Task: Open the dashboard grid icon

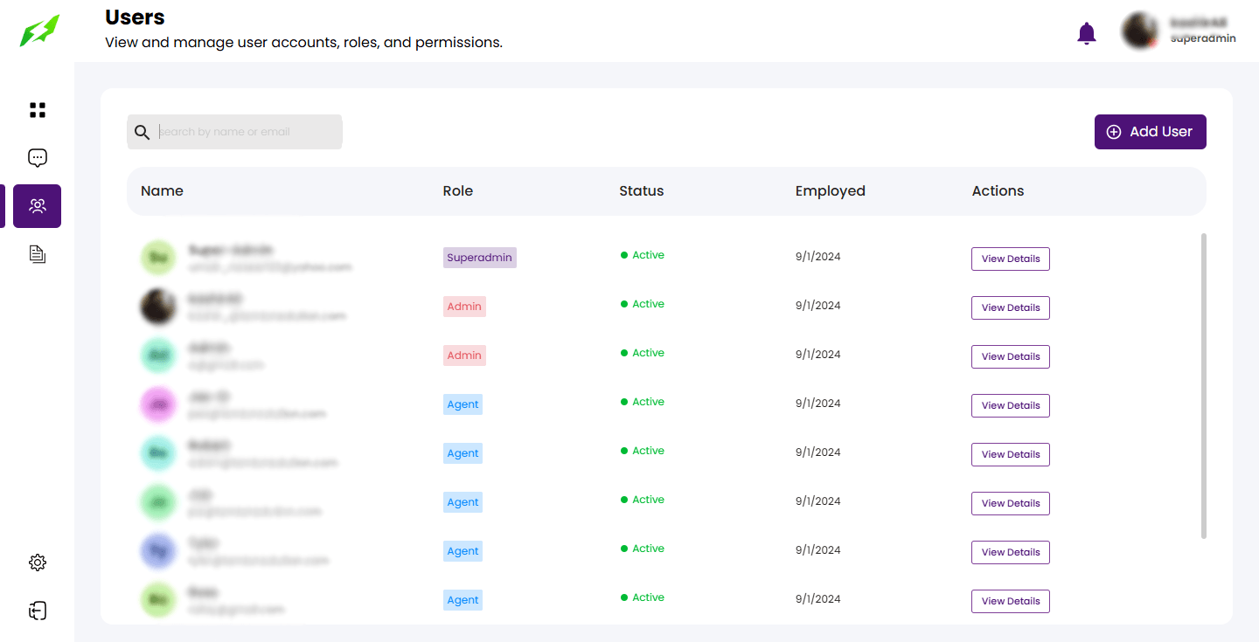Action: (x=38, y=110)
